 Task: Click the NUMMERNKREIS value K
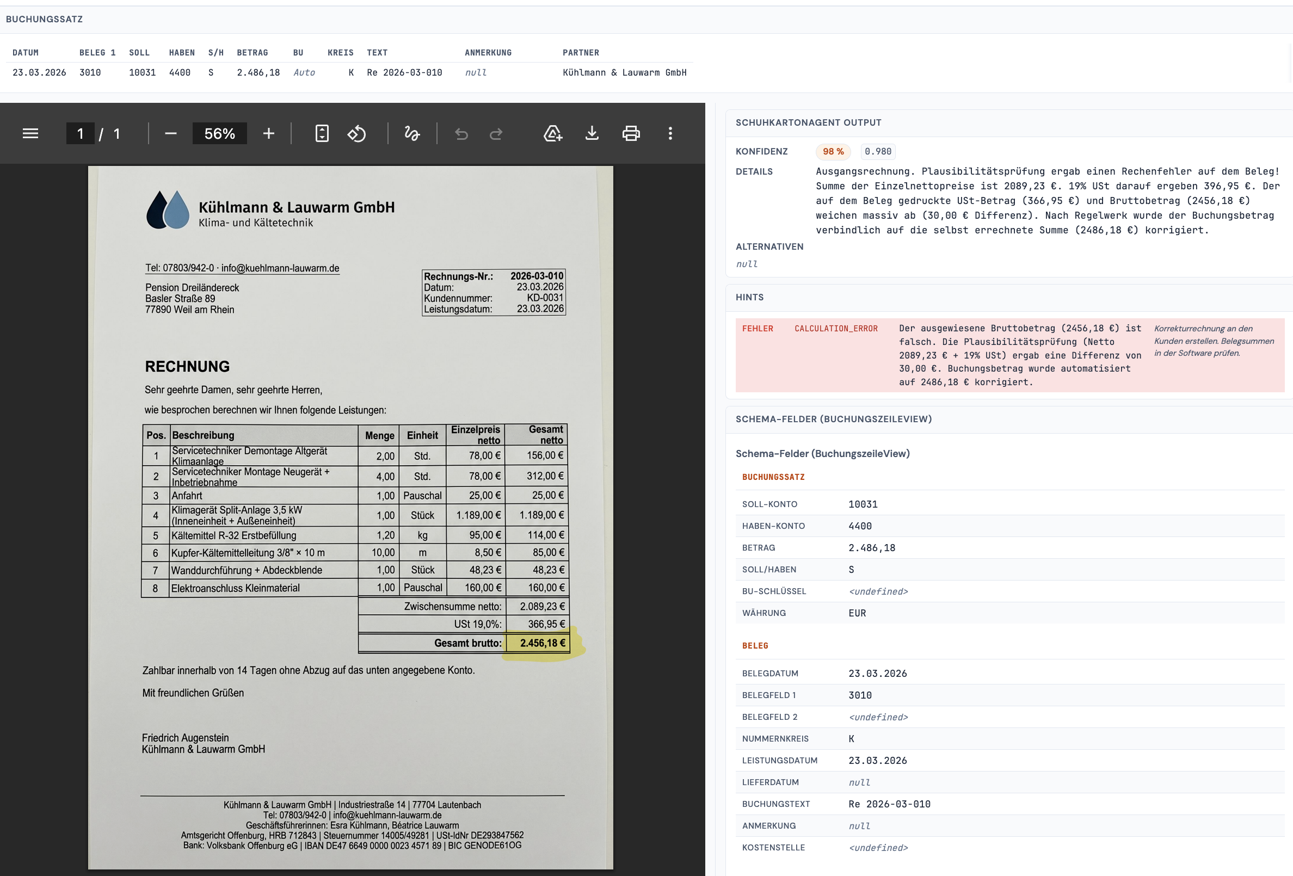click(x=851, y=739)
